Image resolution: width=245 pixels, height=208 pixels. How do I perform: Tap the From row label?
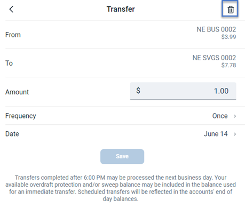click(13, 35)
